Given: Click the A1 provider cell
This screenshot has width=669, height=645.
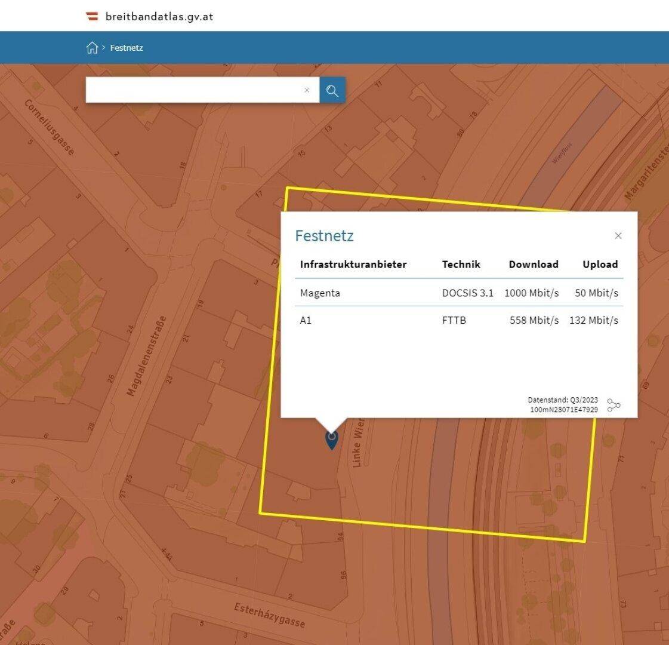Looking at the screenshot, I should point(306,320).
